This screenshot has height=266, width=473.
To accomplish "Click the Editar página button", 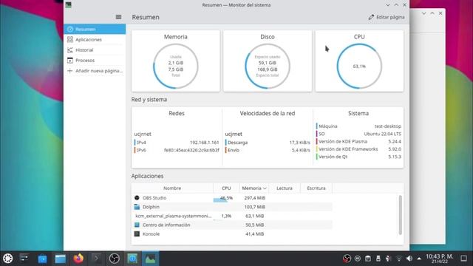I will 387,17.
